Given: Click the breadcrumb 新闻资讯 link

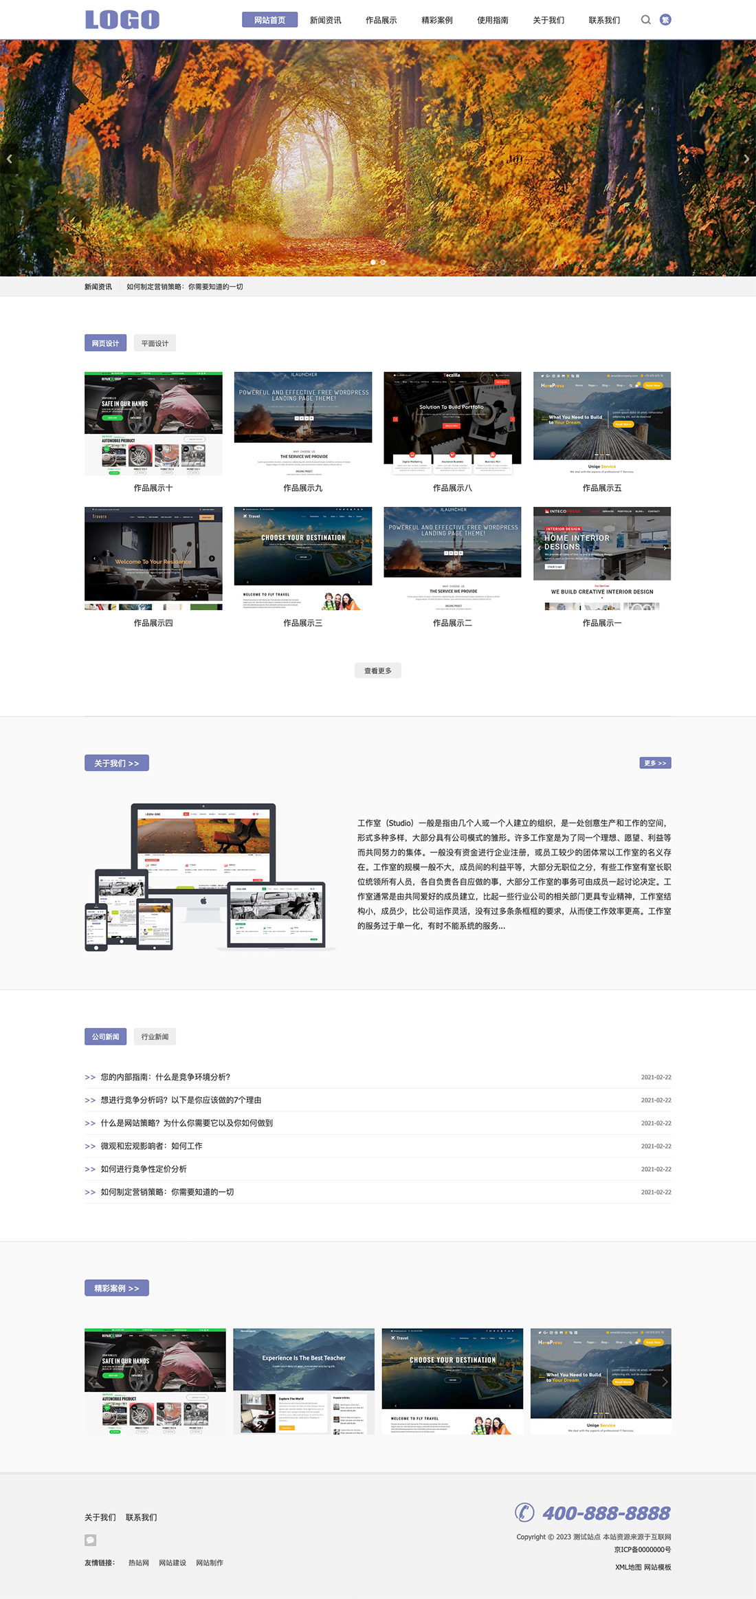Looking at the screenshot, I should pos(98,287).
